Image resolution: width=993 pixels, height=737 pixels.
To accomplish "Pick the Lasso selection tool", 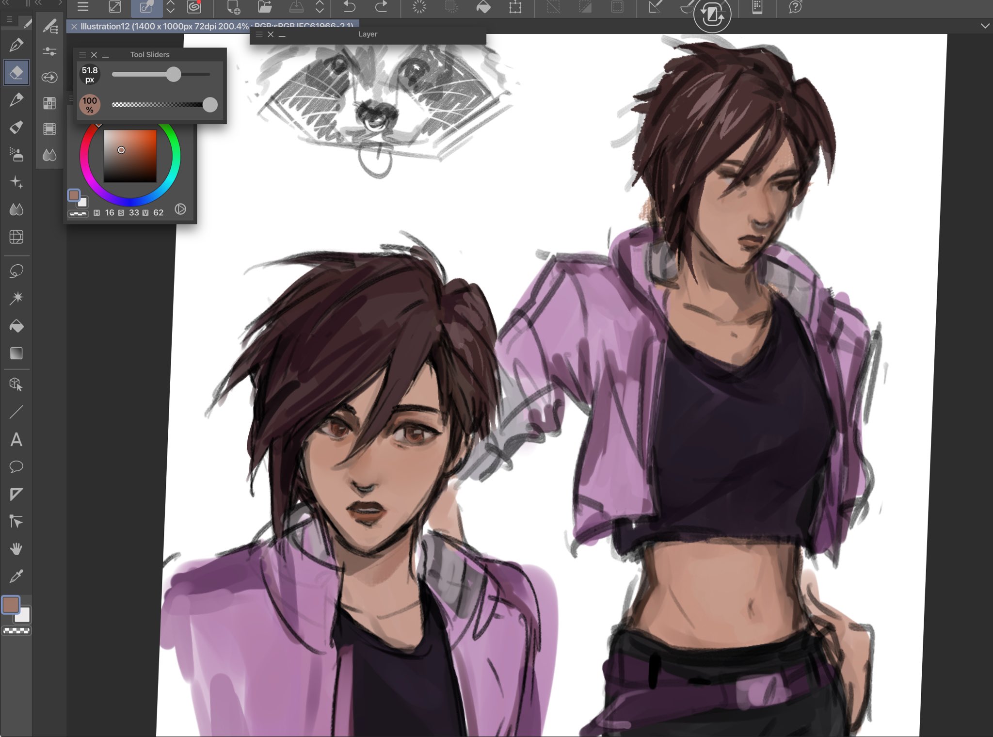I will pyautogui.click(x=16, y=271).
